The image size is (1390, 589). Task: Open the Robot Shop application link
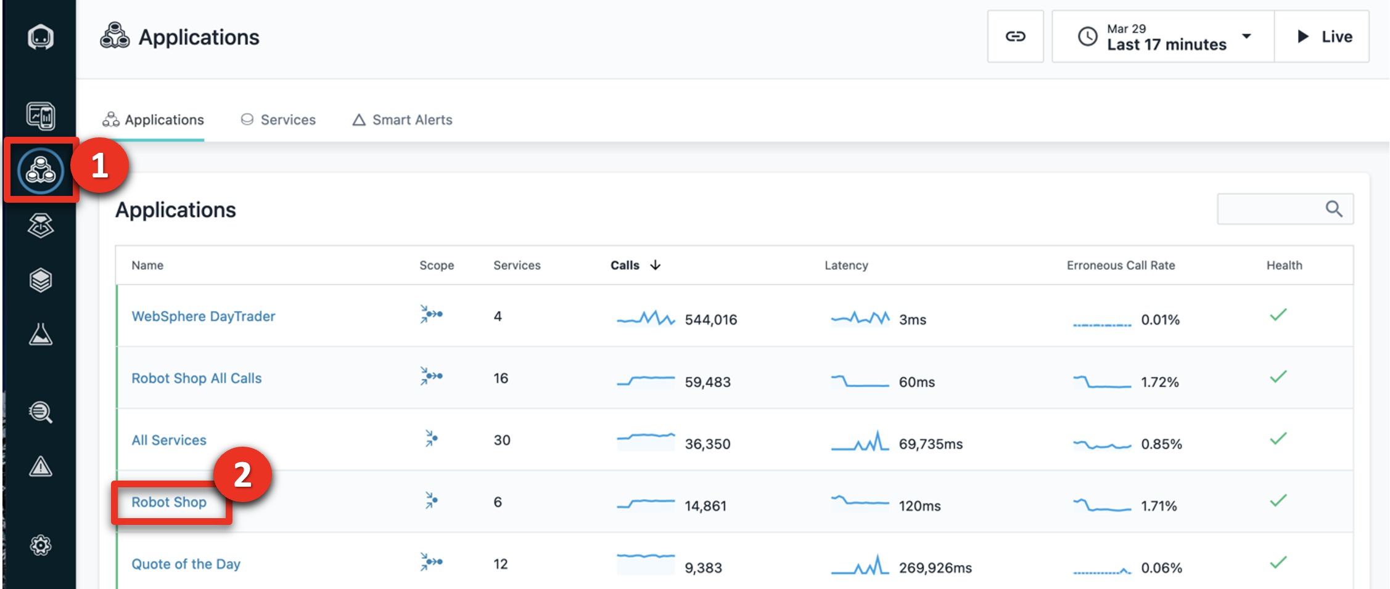(169, 502)
